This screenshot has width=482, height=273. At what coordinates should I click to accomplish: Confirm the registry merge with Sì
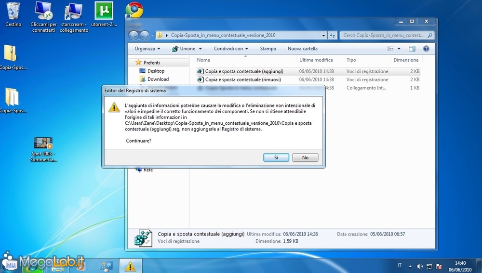(276, 157)
